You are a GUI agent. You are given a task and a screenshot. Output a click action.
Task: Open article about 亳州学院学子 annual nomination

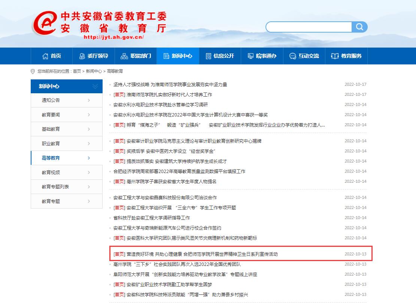171,182
